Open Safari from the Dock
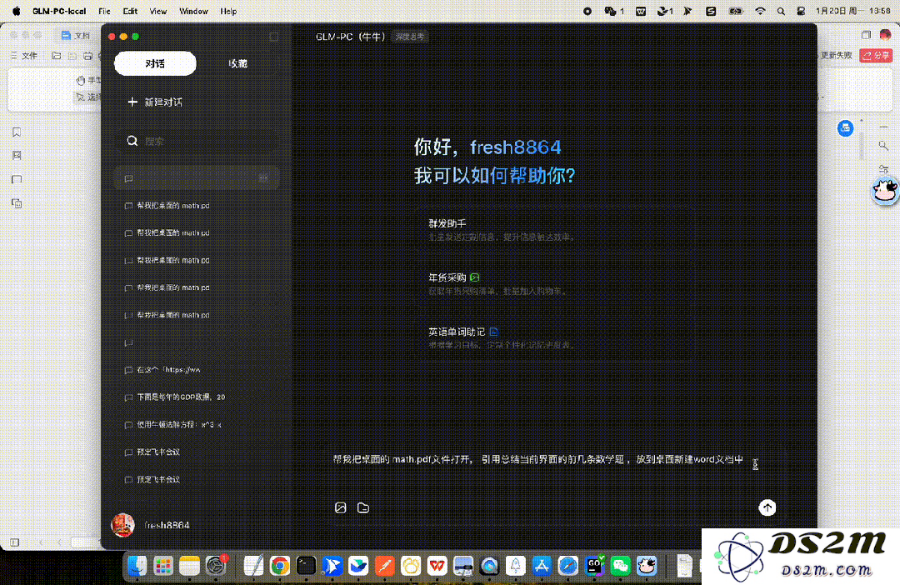The height and width of the screenshot is (585, 900). (x=568, y=566)
